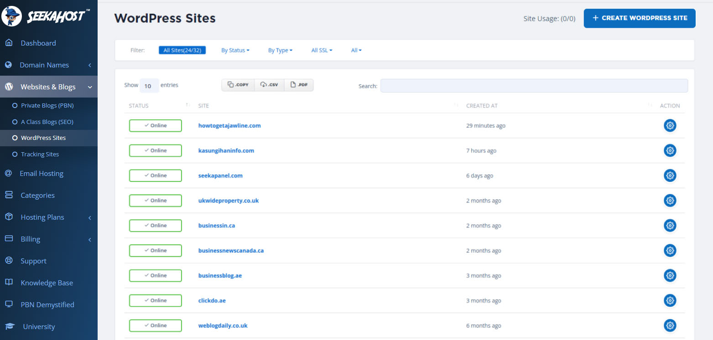Open settings gear for weblogdaily.co.uk
This screenshot has height=340, width=713.
click(670, 325)
